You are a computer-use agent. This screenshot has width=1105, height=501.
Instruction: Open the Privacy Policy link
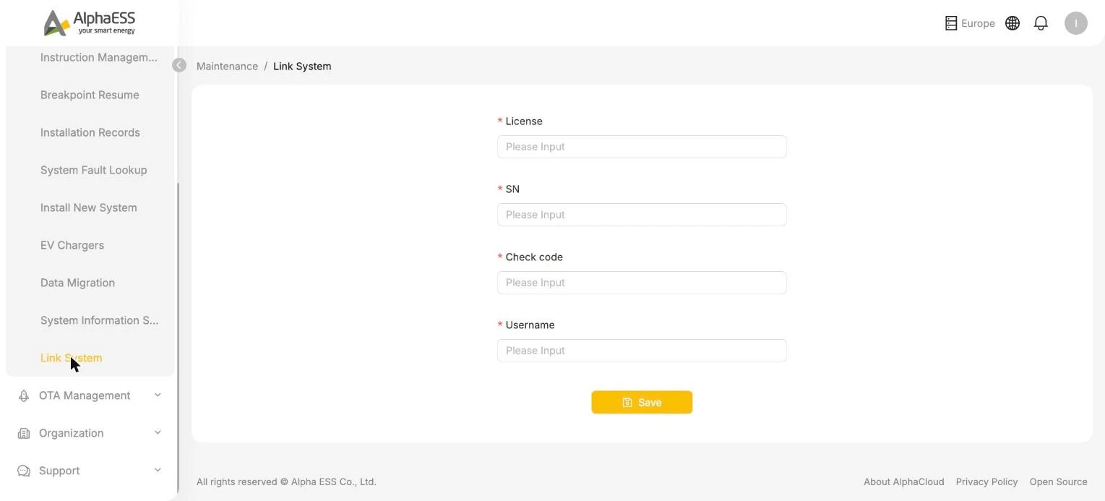tap(986, 481)
